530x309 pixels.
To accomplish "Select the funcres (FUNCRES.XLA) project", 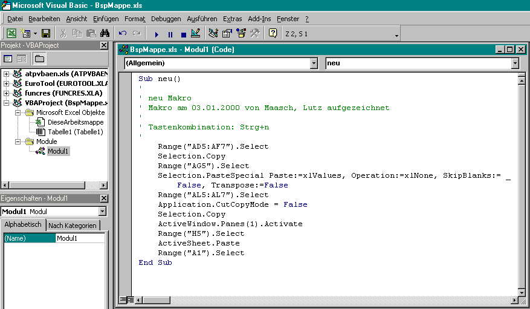I will (x=63, y=93).
